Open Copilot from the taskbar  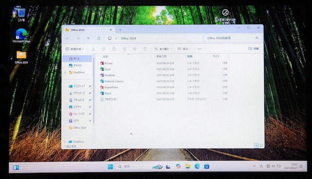click(x=178, y=166)
